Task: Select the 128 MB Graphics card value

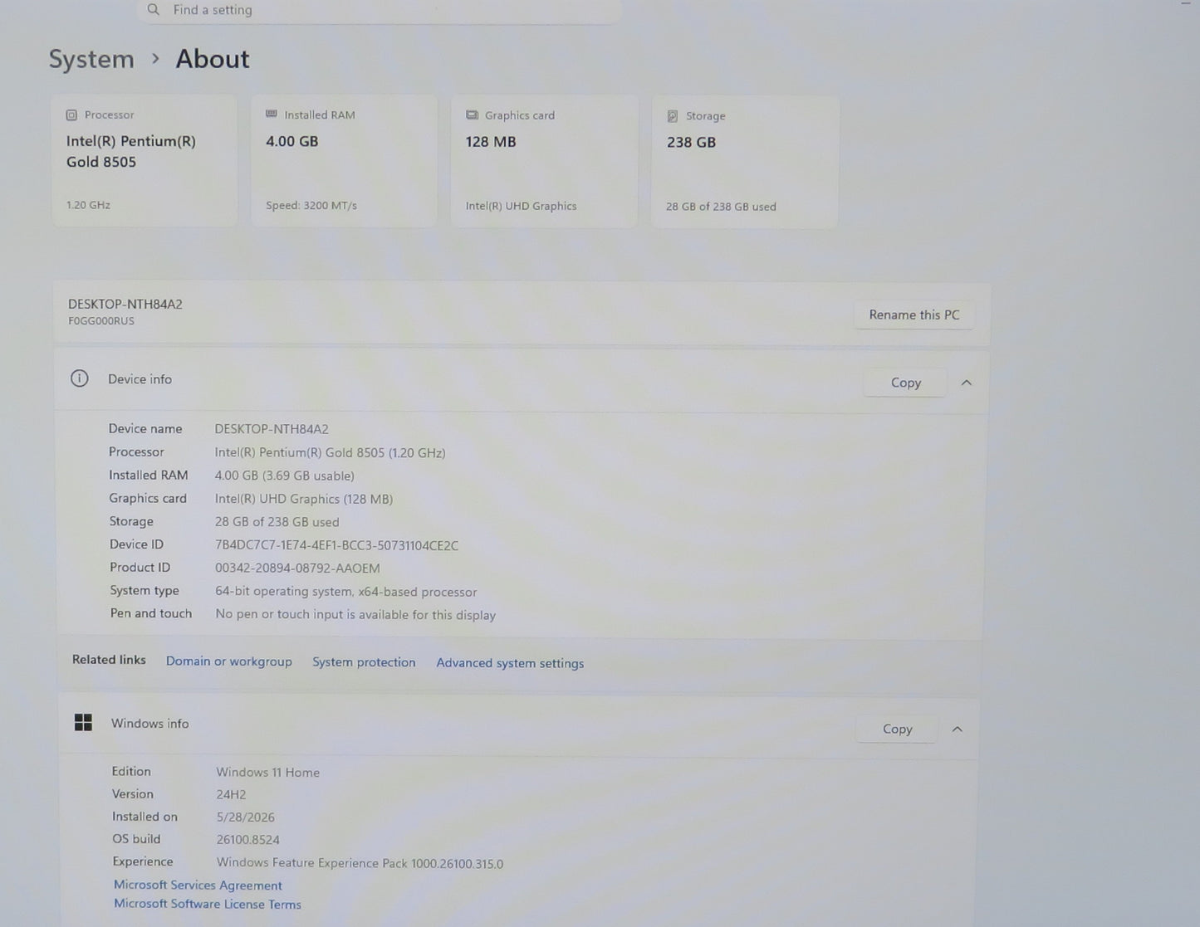Action: point(491,142)
